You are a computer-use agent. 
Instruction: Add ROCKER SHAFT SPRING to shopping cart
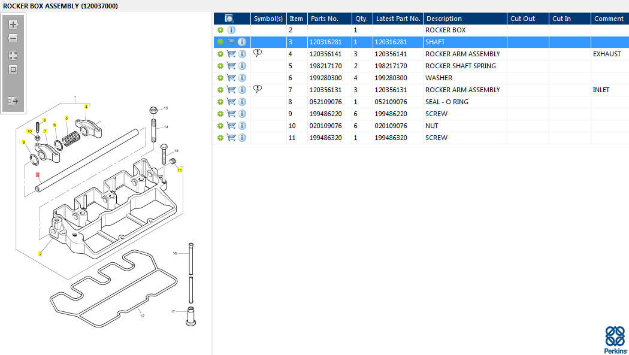(x=231, y=66)
